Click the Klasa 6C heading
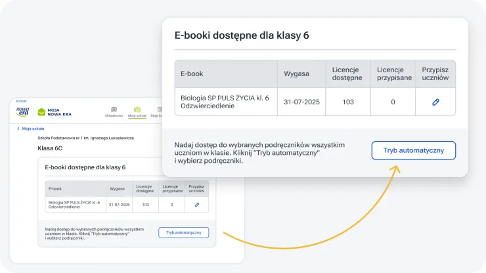The width and height of the screenshot is (486, 273). point(51,149)
